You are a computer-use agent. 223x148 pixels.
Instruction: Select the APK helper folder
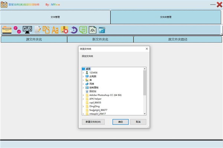pyautogui.click(x=95, y=99)
